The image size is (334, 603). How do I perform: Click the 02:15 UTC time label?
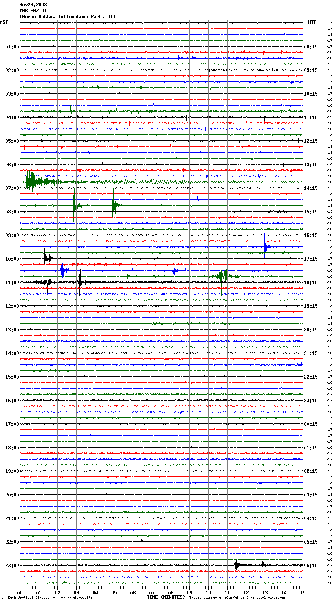311,471
